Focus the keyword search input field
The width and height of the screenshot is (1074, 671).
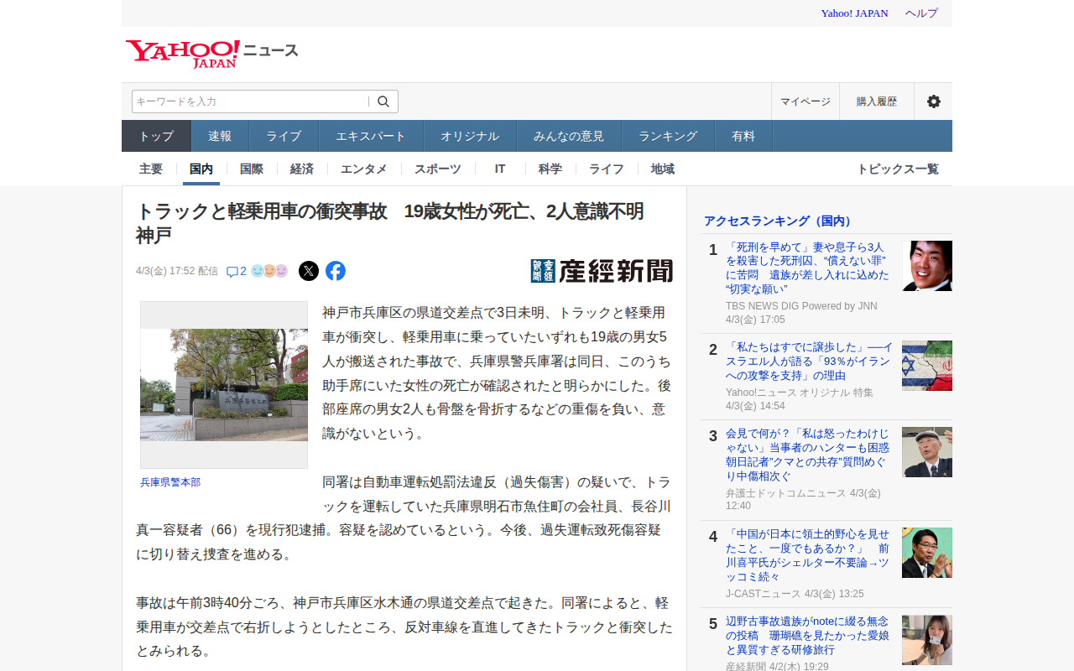click(x=250, y=101)
